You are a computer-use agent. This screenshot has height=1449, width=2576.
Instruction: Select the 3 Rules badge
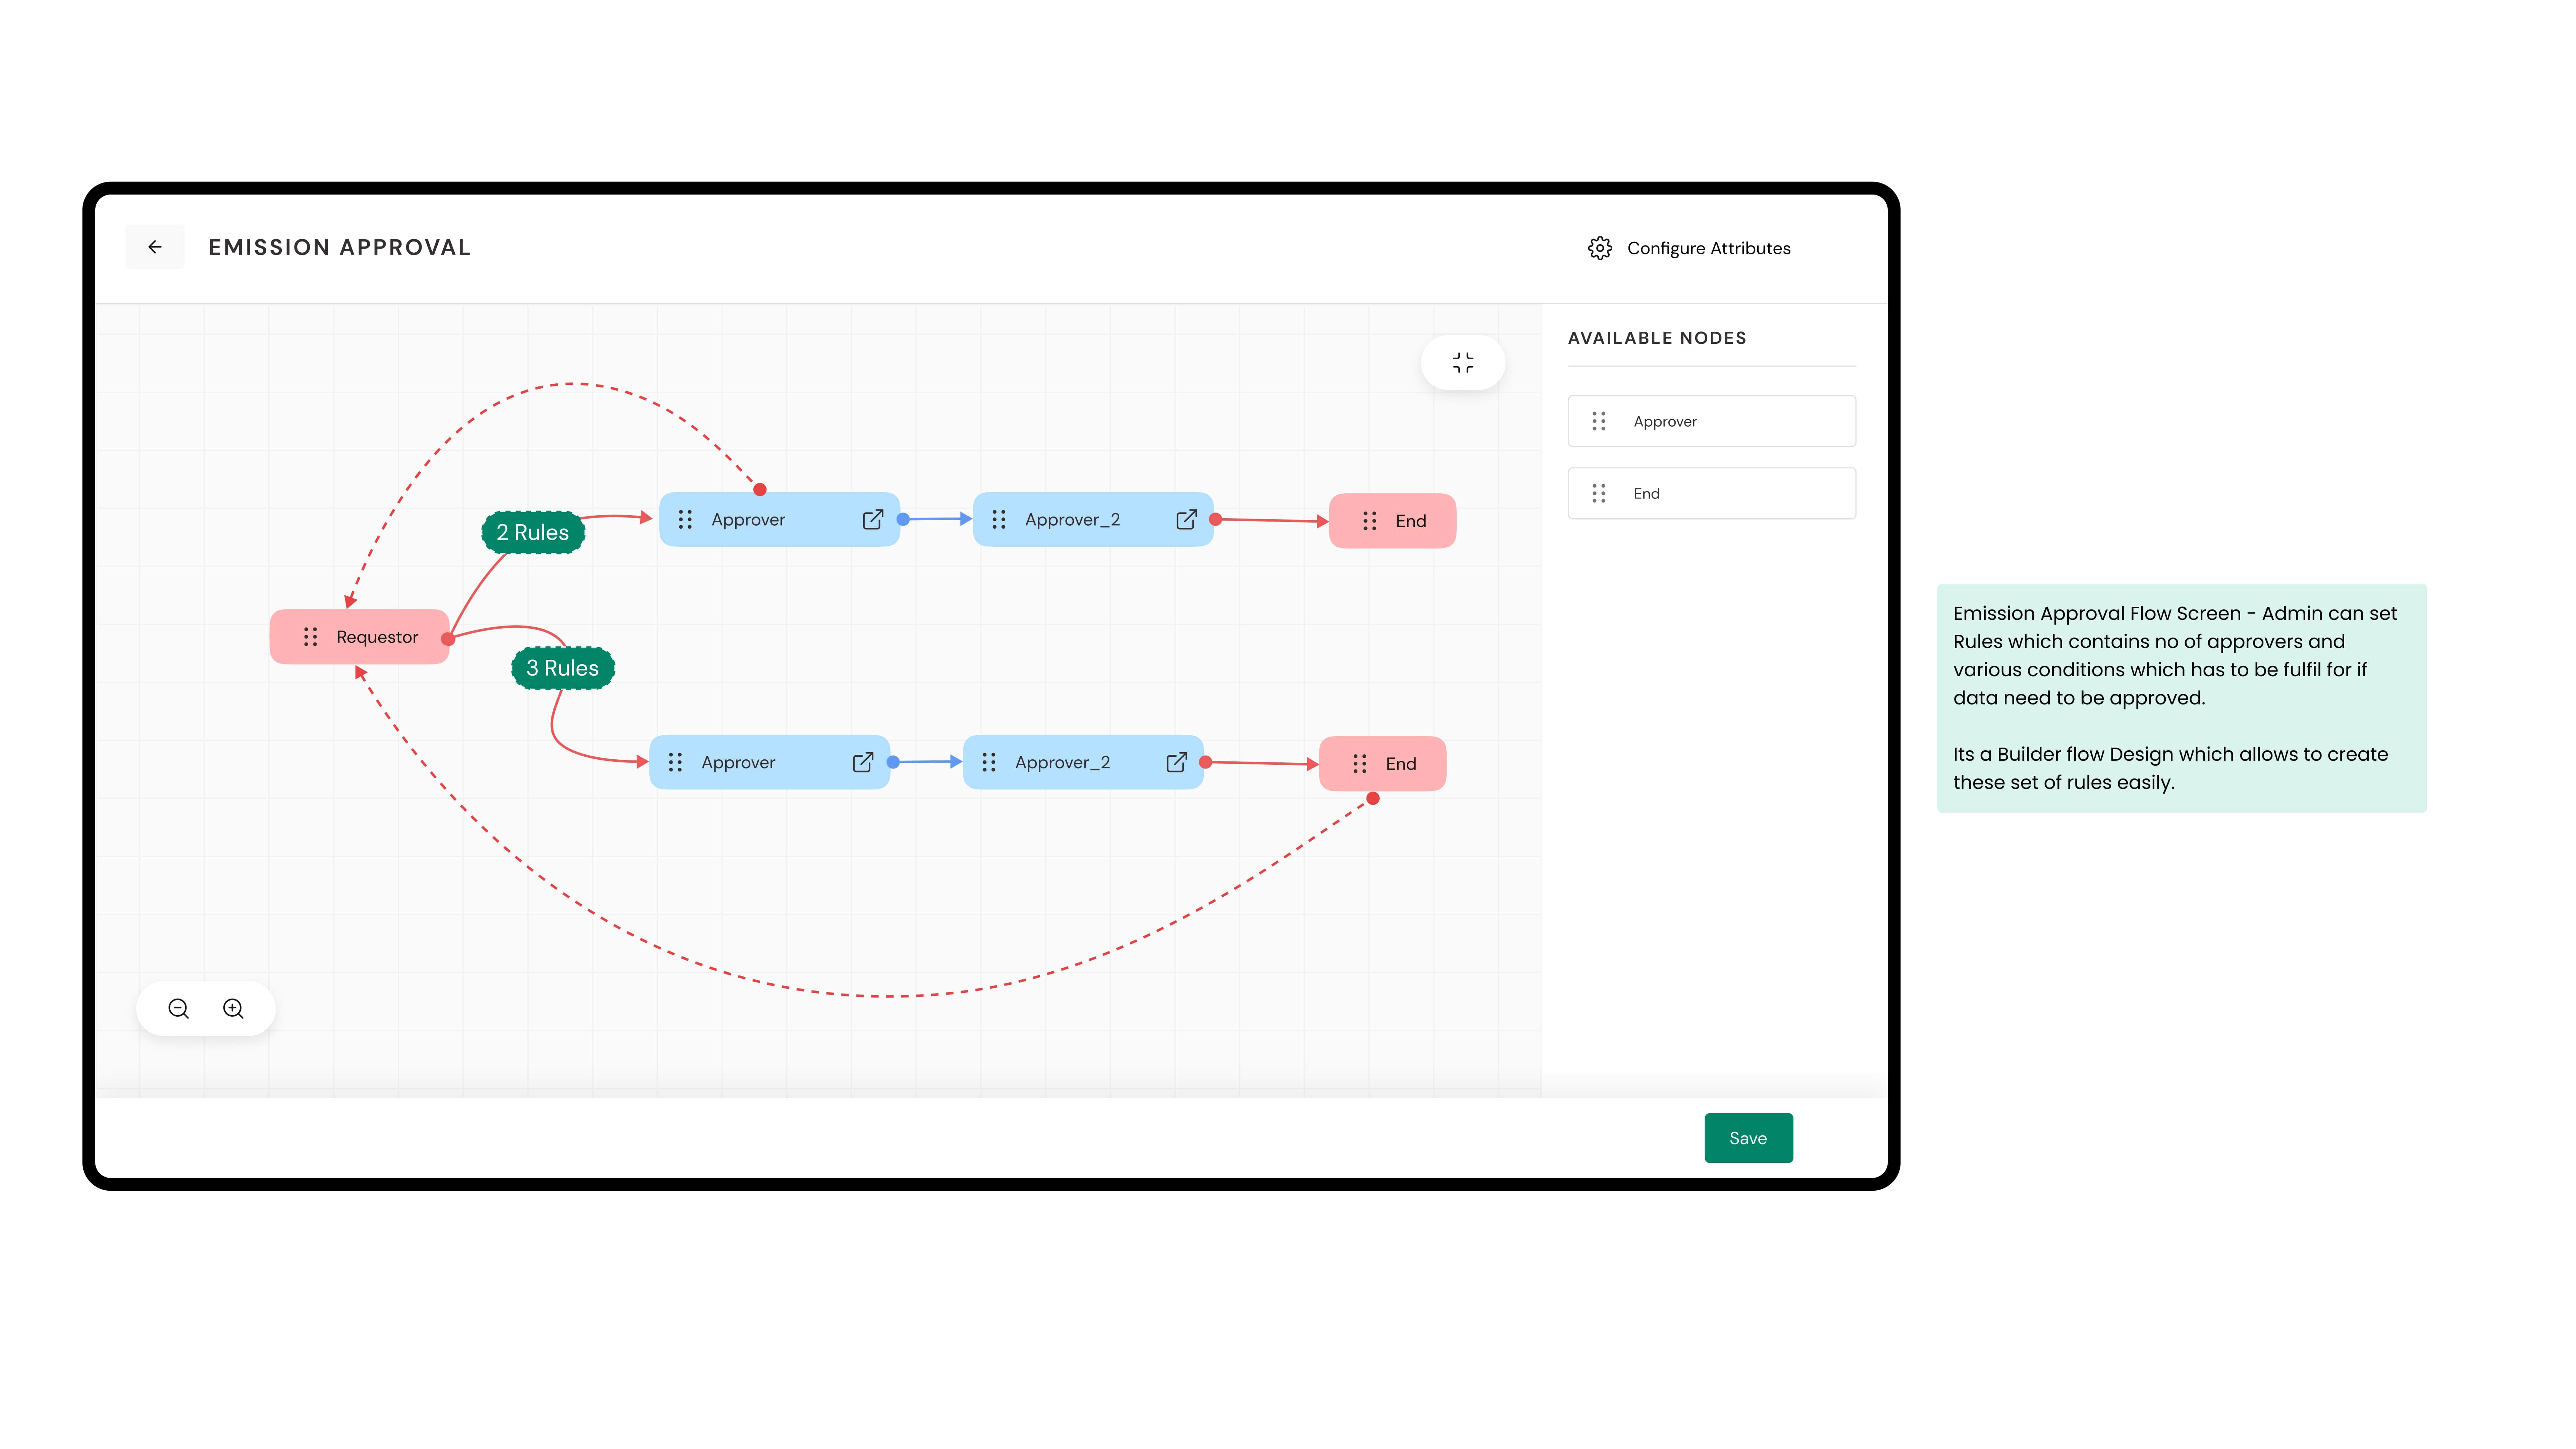coord(563,668)
